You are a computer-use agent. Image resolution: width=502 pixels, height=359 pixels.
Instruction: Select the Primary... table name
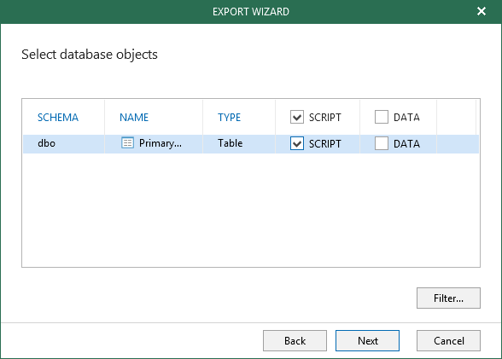coord(161,143)
